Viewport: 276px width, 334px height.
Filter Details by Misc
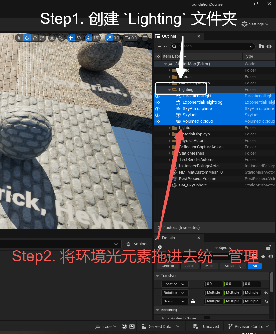coord(209,266)
